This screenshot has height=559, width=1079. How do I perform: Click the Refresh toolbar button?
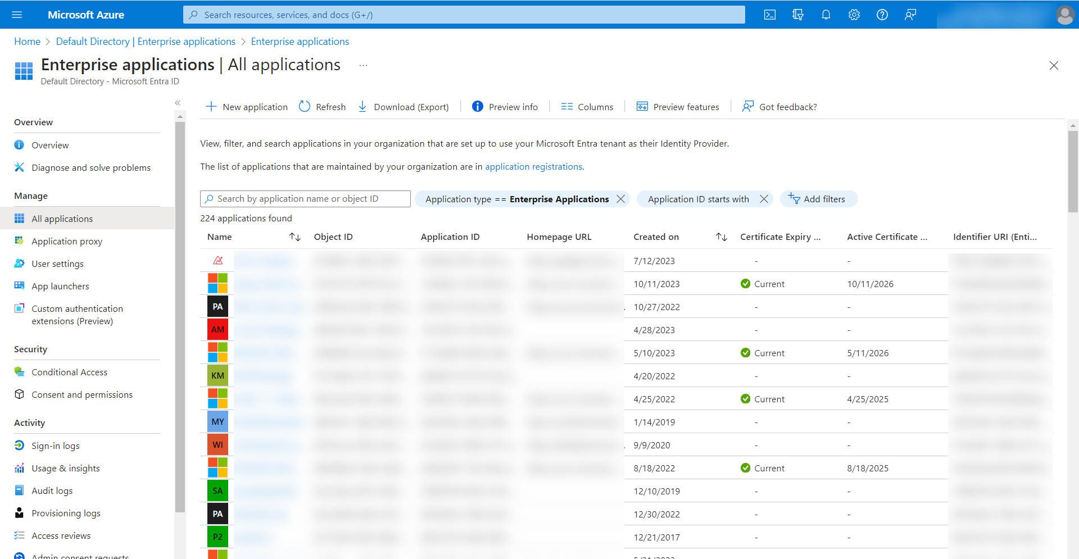pos(322,107)
